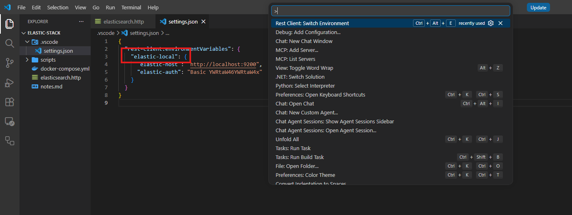Collapse the ELASTIC-STACK root section

click(x=24, y=33)
